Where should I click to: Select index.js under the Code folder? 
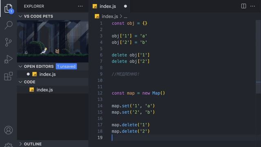(x=53, y=90)
